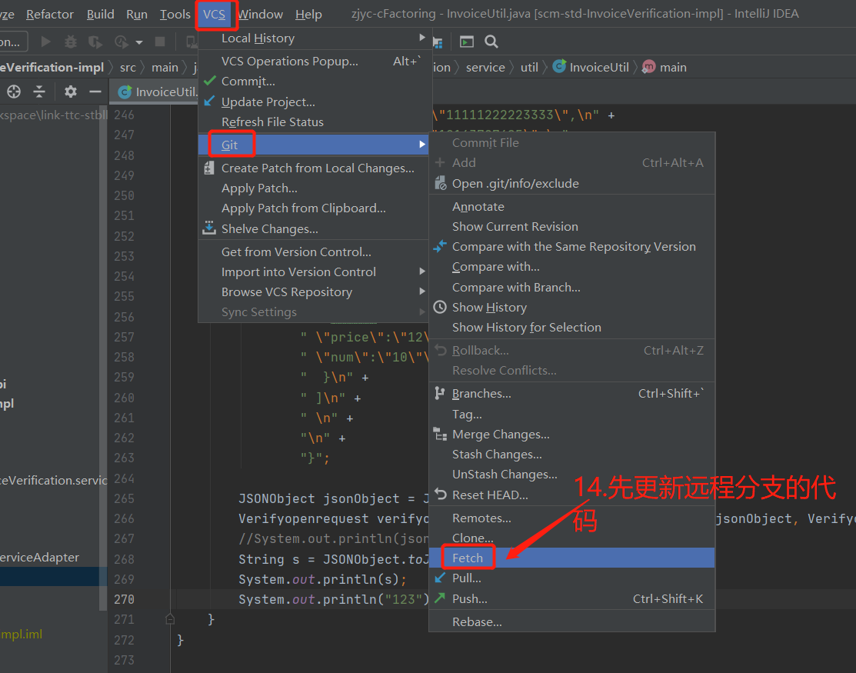The height and width of the screenshot is (673, 856).
Task: Open the Search Everywhere magnifier icon
Action: [x=491, y=42]
